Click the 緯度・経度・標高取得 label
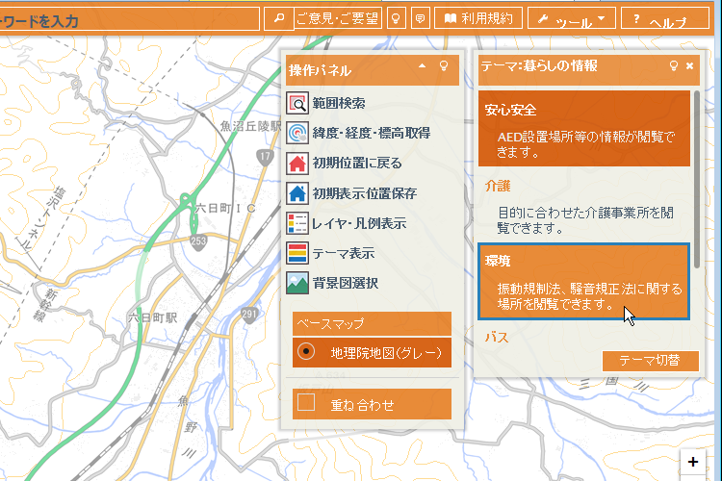This screenshot has width=722, height=481. [x=372, y=133]
